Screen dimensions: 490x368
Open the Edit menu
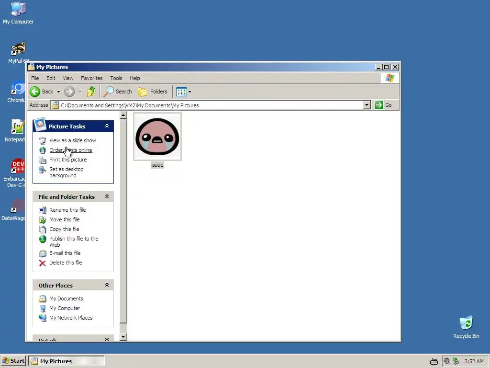(51, 78)
